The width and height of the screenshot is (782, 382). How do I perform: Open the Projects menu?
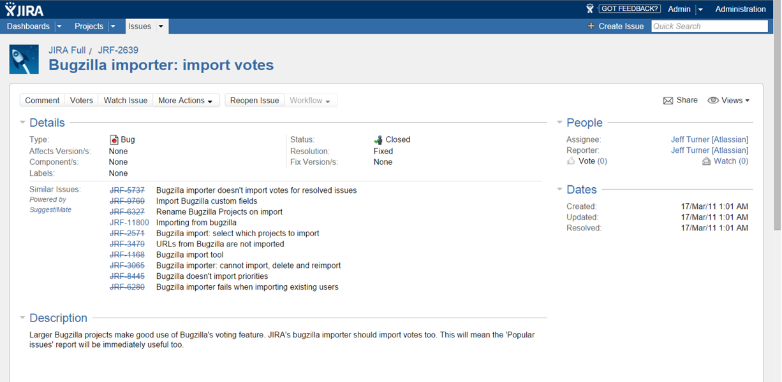(89, 26)
